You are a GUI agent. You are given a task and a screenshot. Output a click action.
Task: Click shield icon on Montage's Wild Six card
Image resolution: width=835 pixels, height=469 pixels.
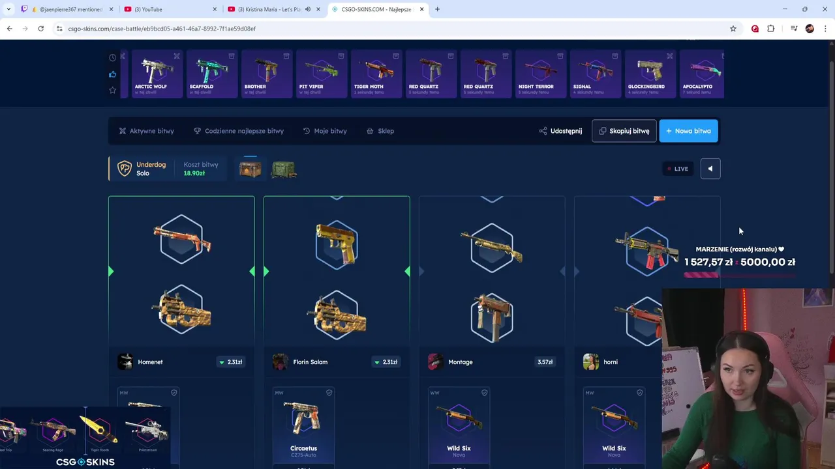tap(484, 393)
